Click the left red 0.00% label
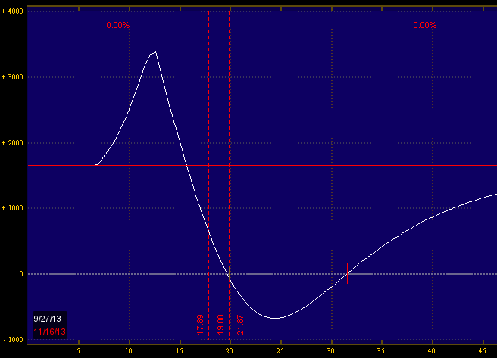 (x=118, y=25)
